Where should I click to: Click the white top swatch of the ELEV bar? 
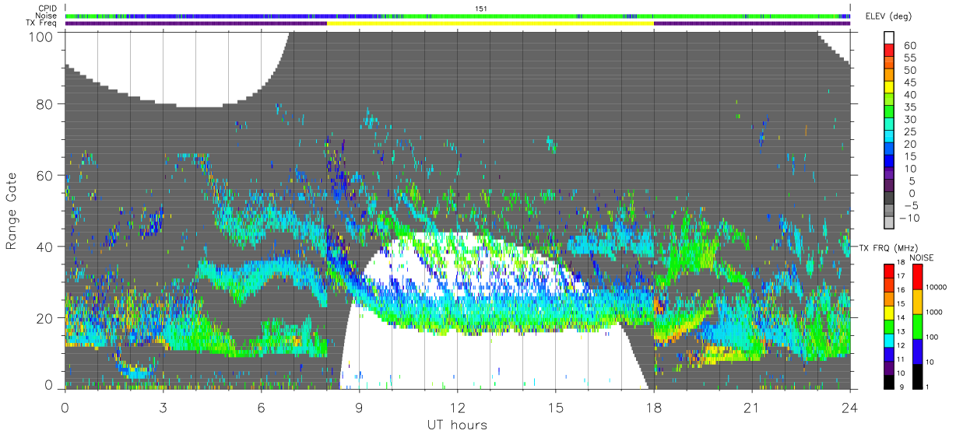888,38
